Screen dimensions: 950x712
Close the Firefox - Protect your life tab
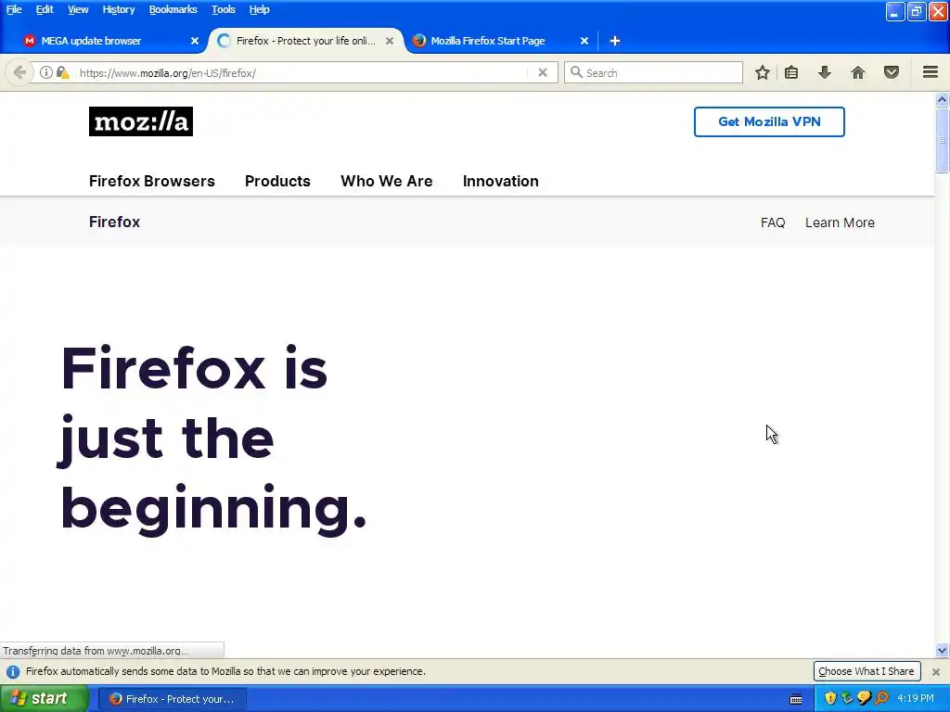(x=390, y=41)
